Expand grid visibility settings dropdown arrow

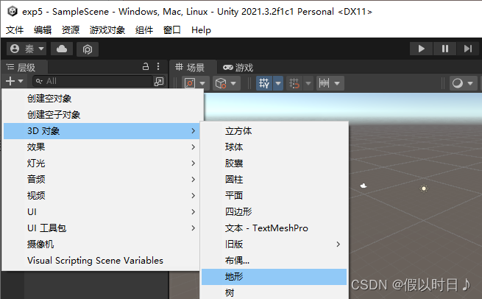(278, 83)
